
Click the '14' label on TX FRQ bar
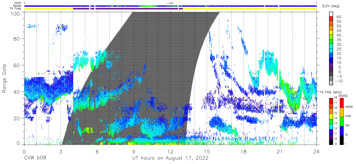pyautogui.click(x=335, y=118)
